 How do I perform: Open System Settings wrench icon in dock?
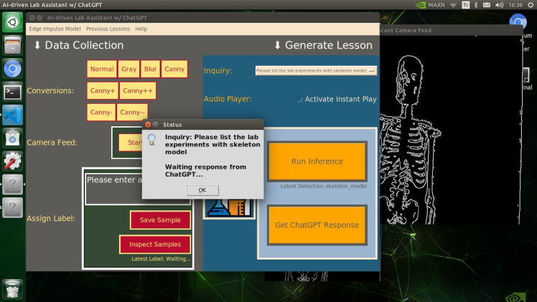(12, 161)
